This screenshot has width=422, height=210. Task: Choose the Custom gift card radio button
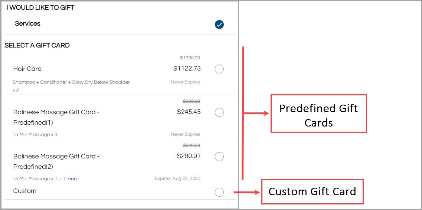click(x=219, y=192)
